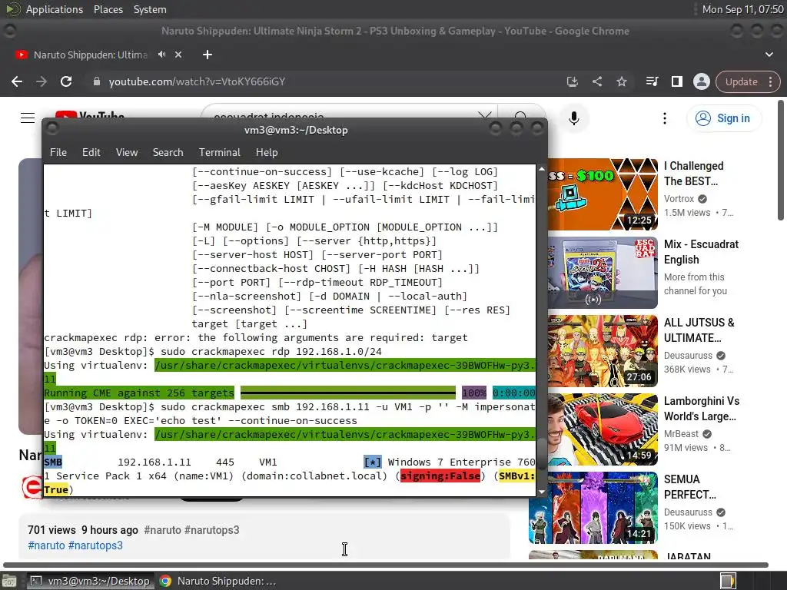Click terminal window menu button at top-left
The width and height of the screenshot is (787, 590).
pyautogui.click(x=52, y=129)
